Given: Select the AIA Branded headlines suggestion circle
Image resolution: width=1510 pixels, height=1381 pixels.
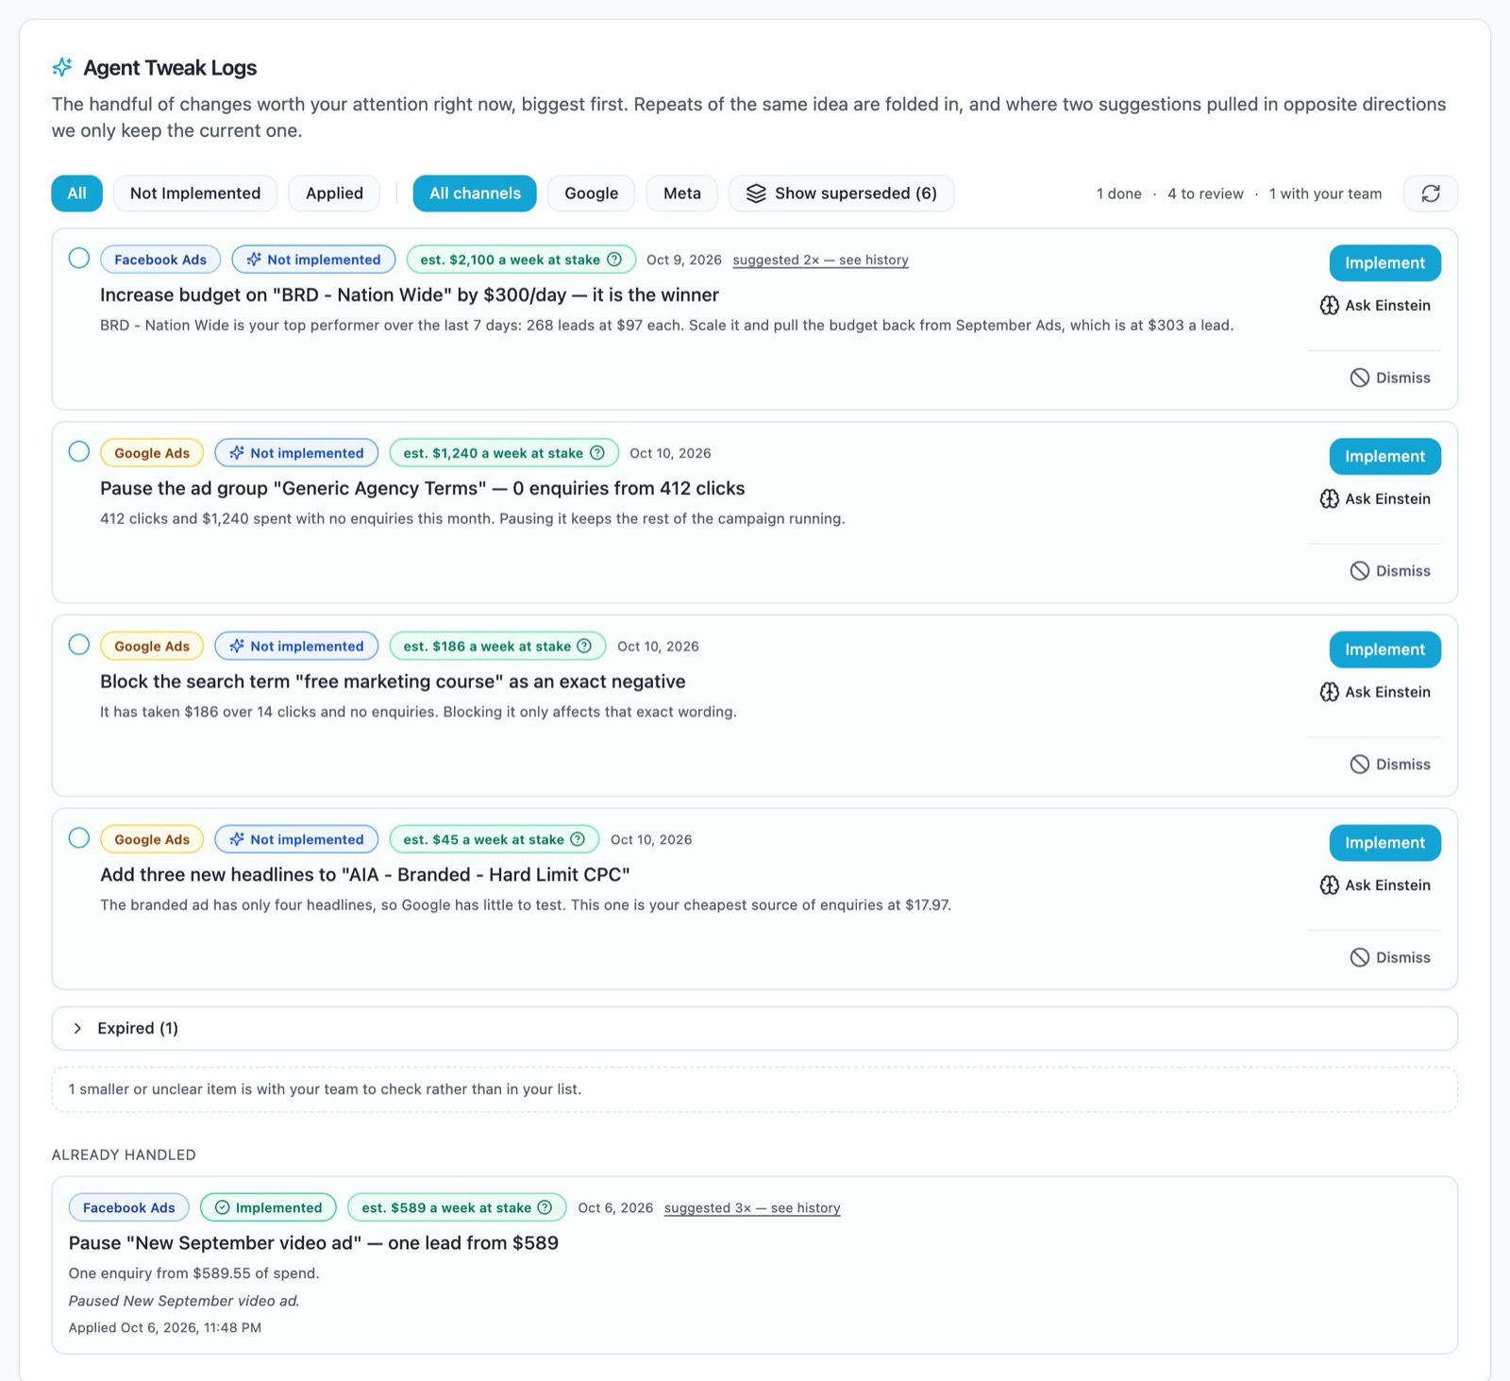Looking at the screenshot, I should 79,838.
